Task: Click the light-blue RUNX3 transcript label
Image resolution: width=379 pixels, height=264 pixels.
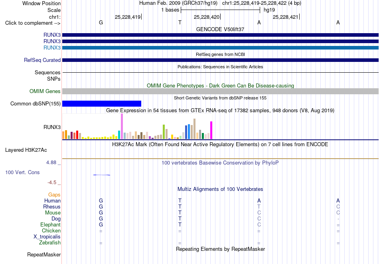Action: click(x=52, y=48)
